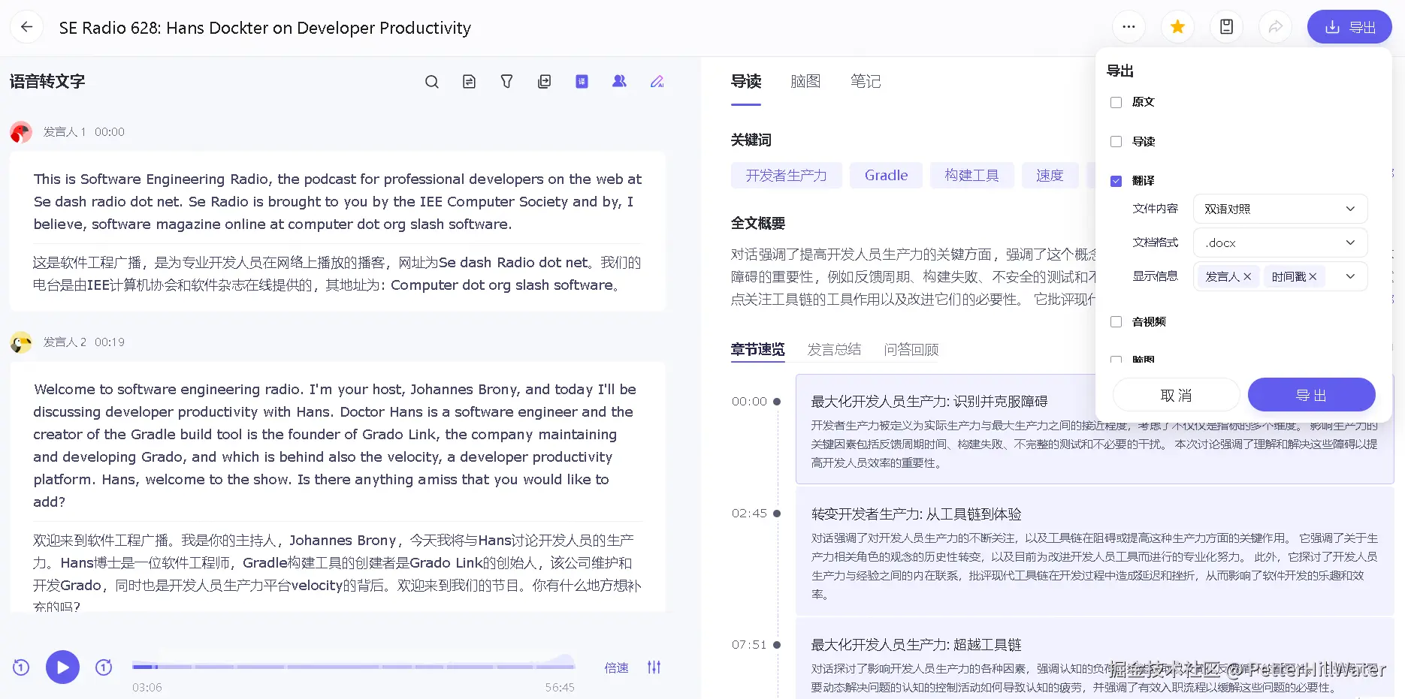
Task: Click the translation starting 欢迎来到软件工程广播
Action: [x=337, y=573]
